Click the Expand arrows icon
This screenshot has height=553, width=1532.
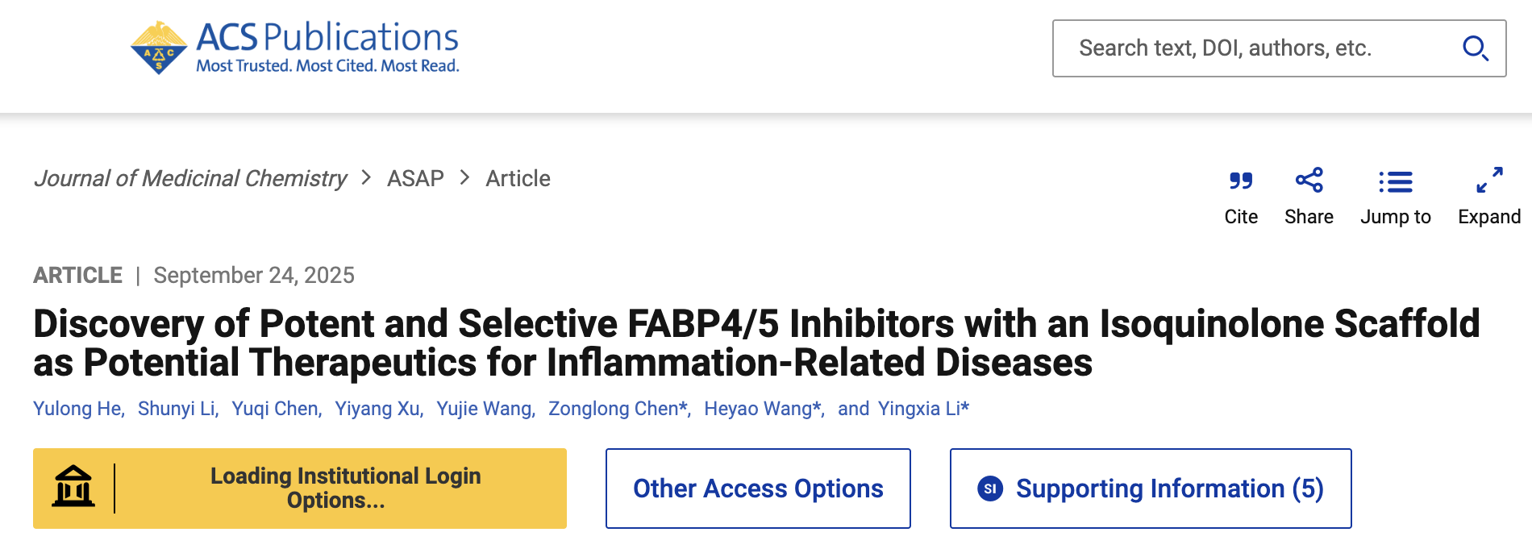coord(1489,181)
